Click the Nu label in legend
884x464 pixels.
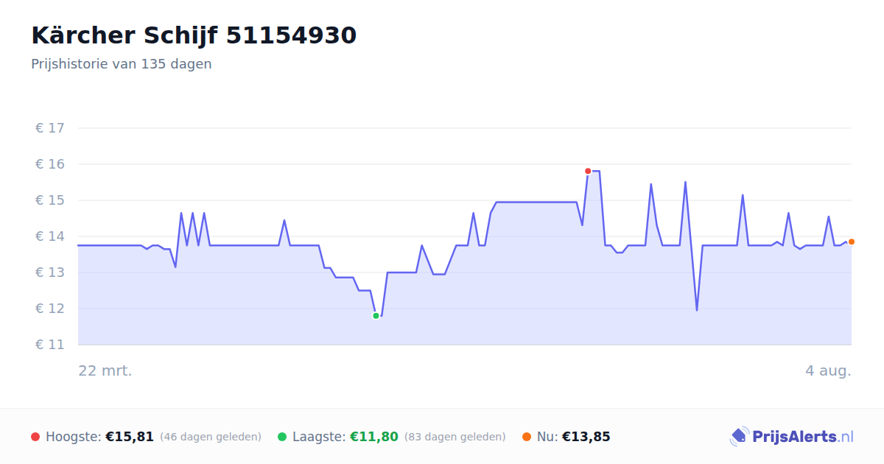point(547,437)
